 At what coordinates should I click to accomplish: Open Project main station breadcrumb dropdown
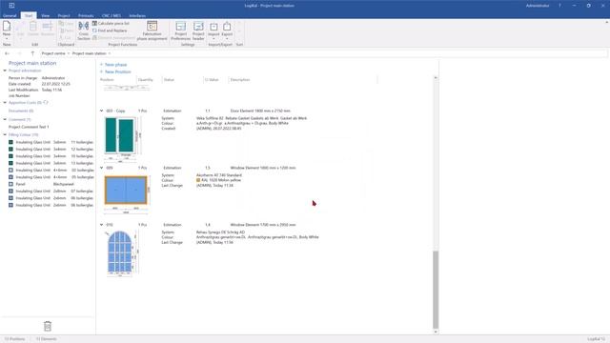point(110,53)
